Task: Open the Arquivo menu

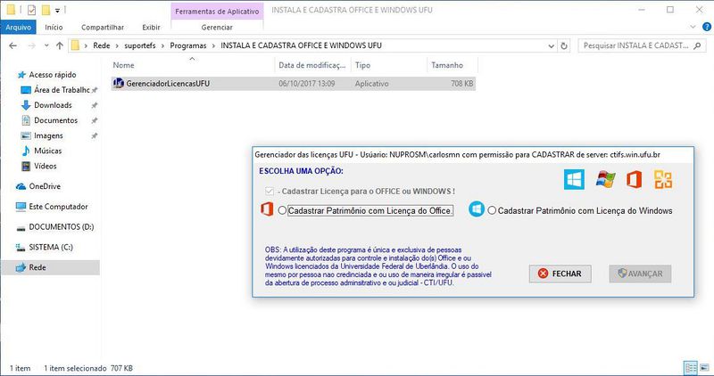Action: [x=18, y=28]
